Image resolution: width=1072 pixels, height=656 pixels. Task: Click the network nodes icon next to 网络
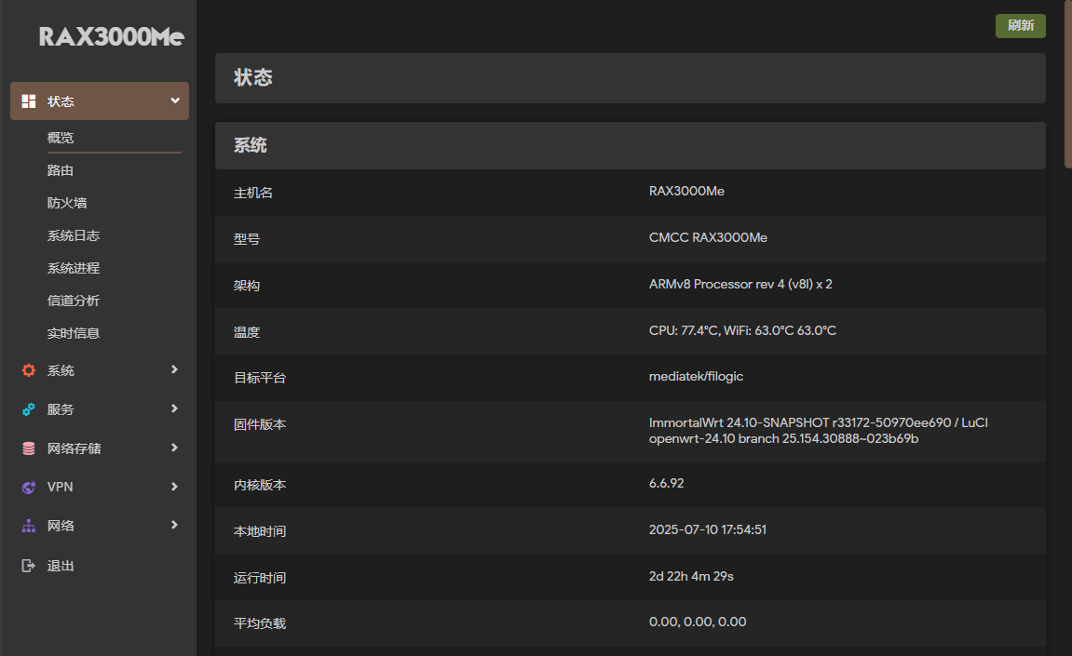[28, 526]
